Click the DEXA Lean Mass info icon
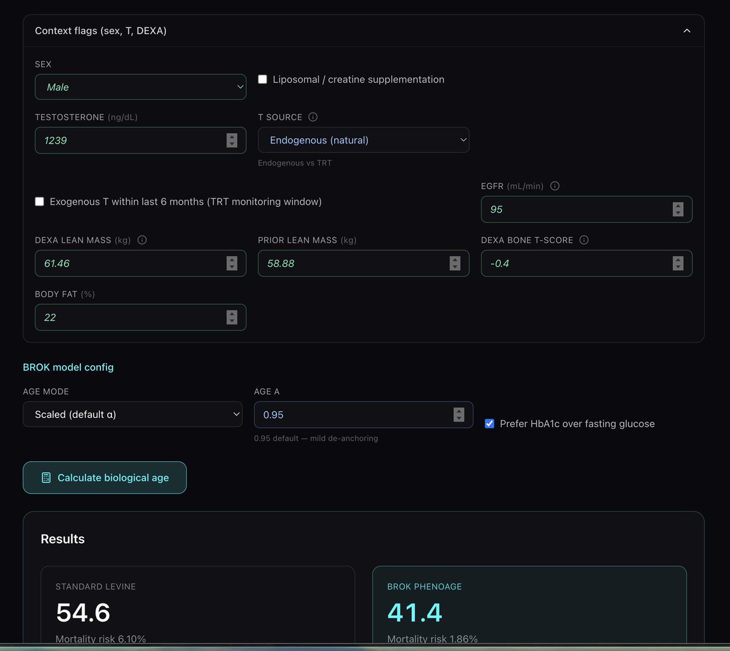This screenshot has height=651, width=730. click(x=142, y=240)
